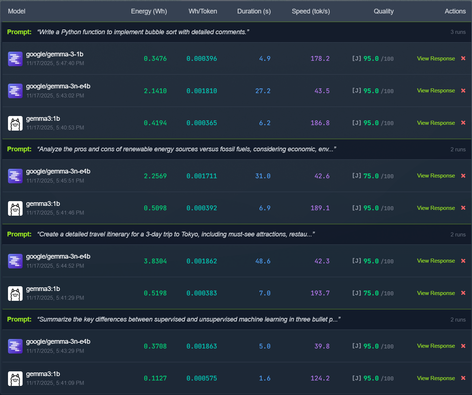Click the Gemma icon next to the Tokyo itinerary gemma-3n-e4b run
Image resolution: width=472 pixels, height=395 pixels.
15,261
